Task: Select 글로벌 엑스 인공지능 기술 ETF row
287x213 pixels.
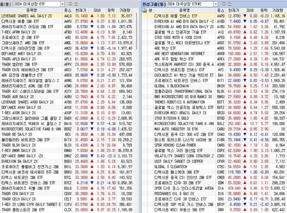Action: coord(214,32)
